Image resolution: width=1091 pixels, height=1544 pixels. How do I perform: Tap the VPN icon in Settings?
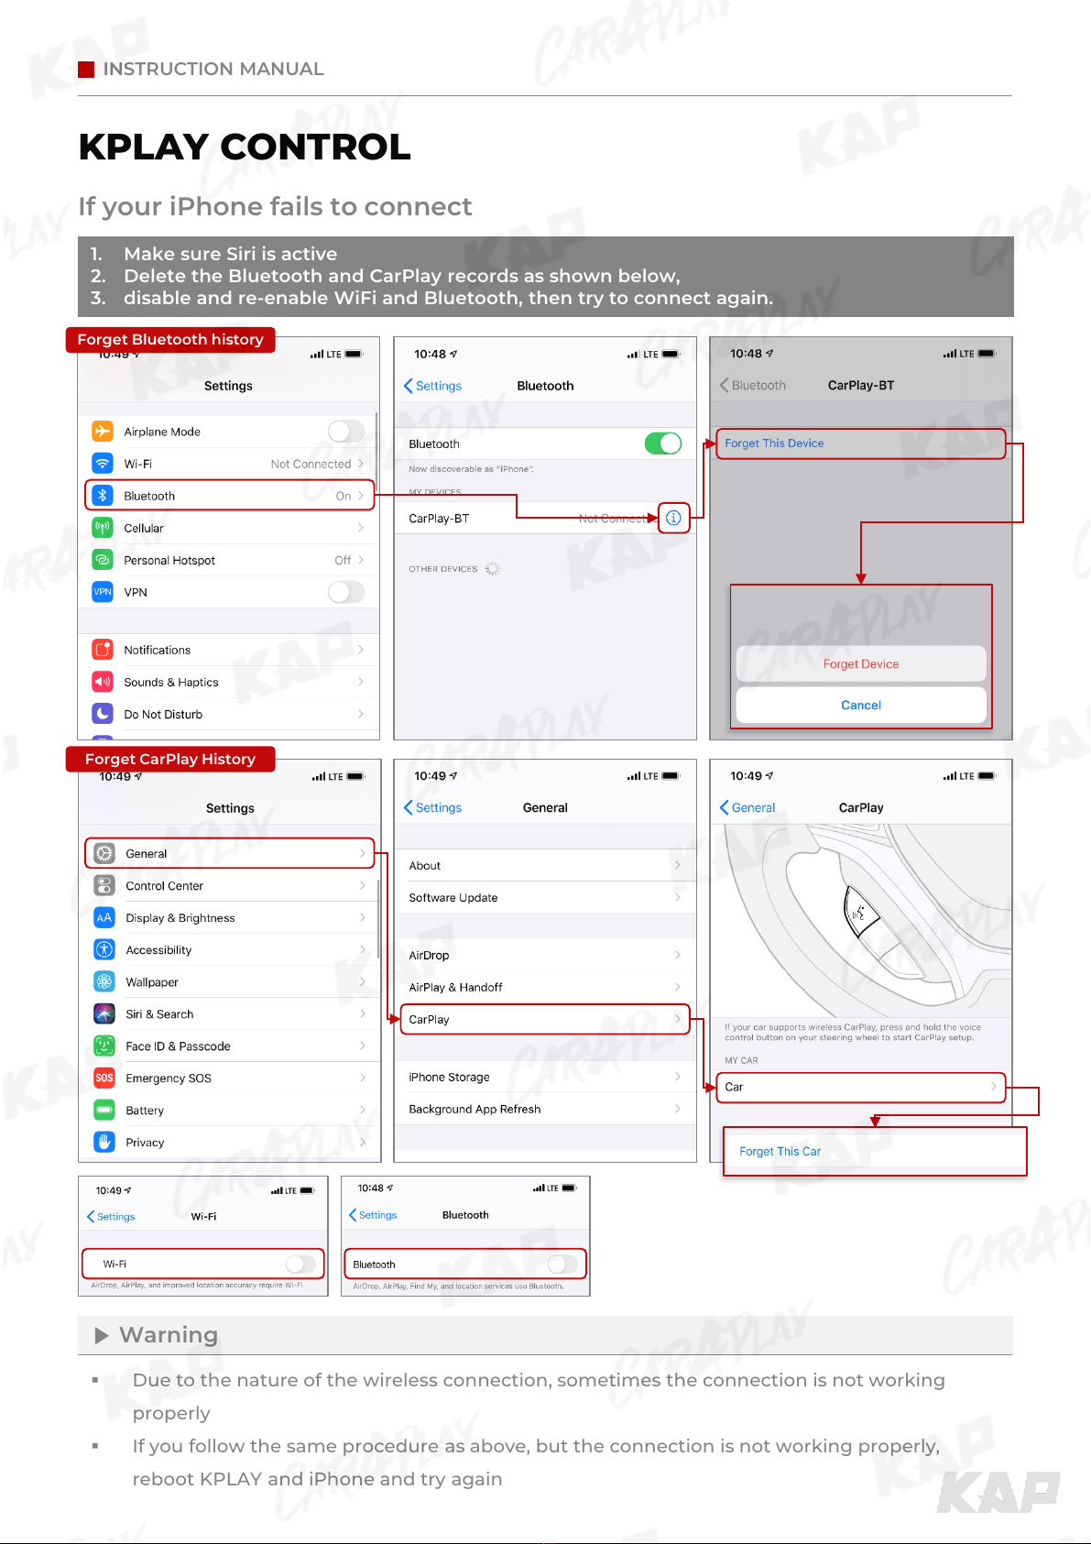pos(103,592)
